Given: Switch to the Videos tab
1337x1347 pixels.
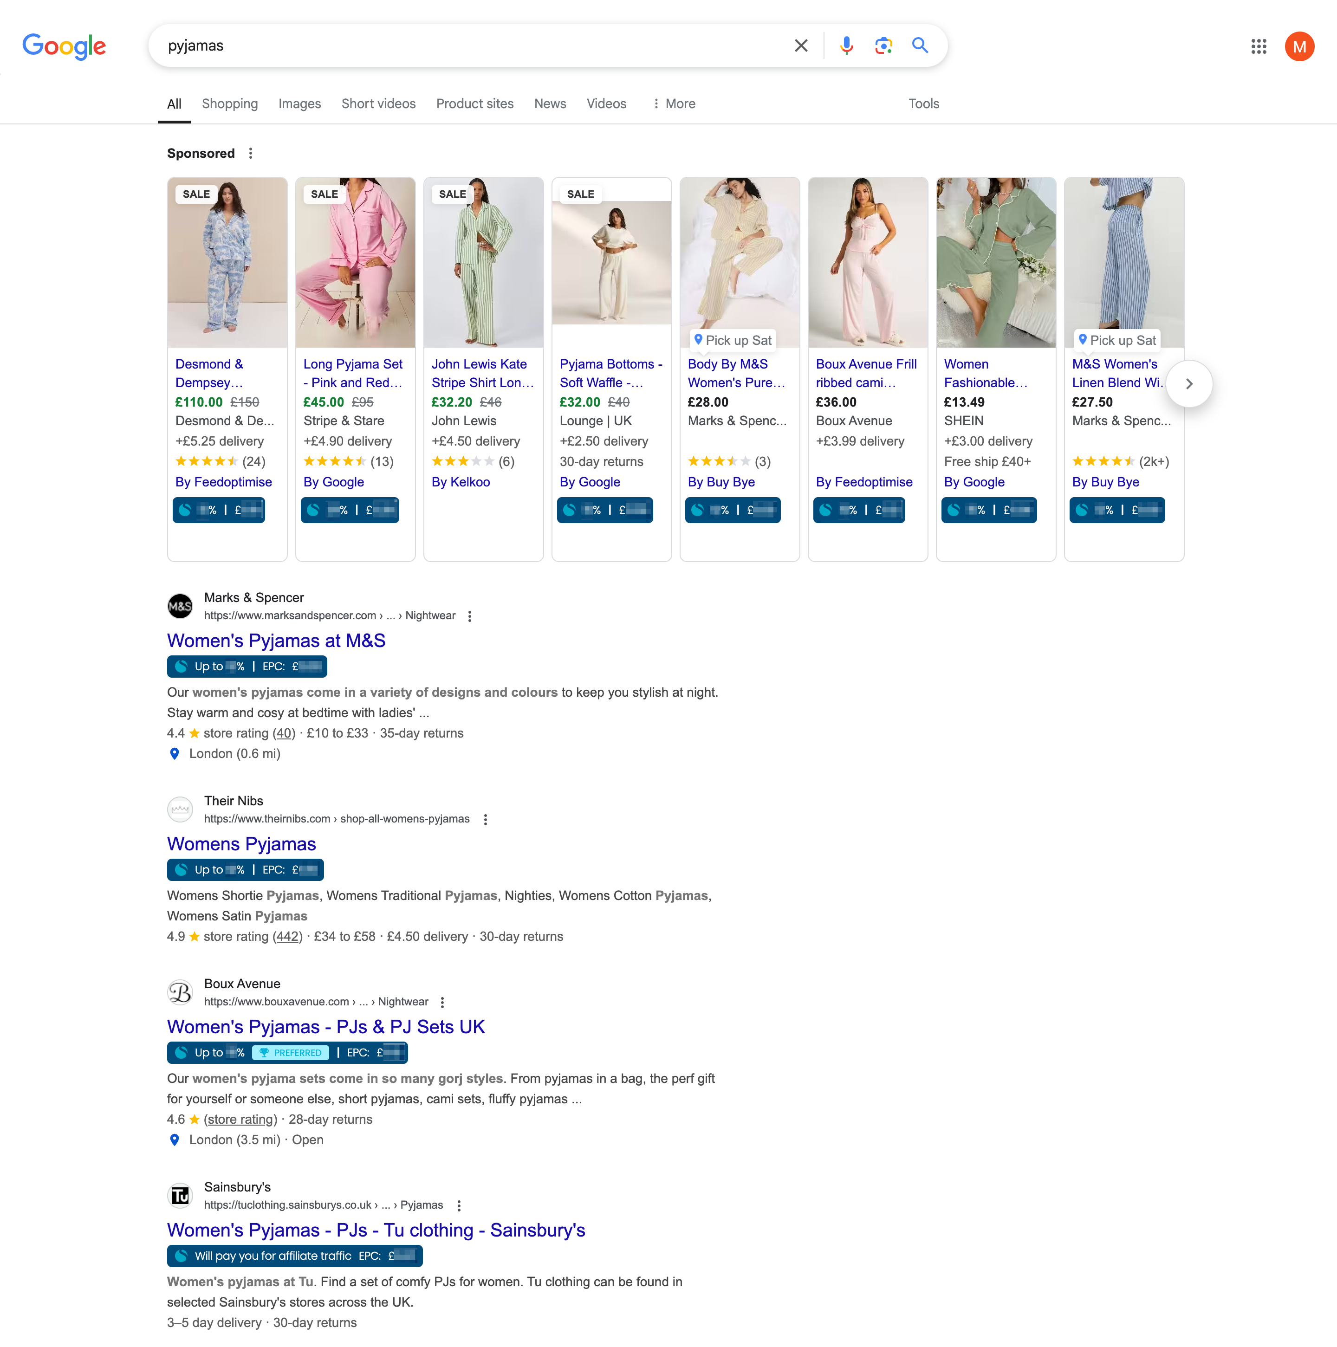Looking at the screenshot, I should 606,104.
